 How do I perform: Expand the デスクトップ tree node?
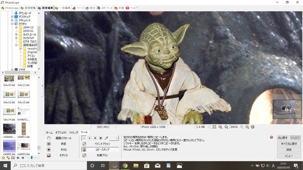(12, 17)
